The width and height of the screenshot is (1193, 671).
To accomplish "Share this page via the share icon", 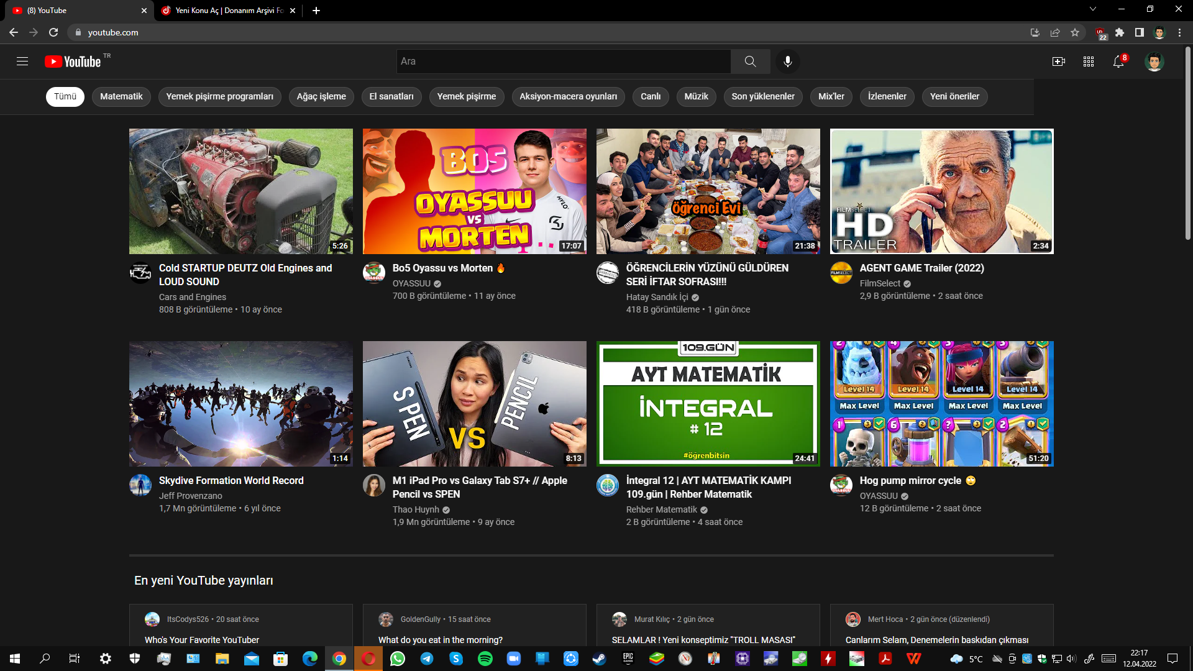I will coord(1055,32).
